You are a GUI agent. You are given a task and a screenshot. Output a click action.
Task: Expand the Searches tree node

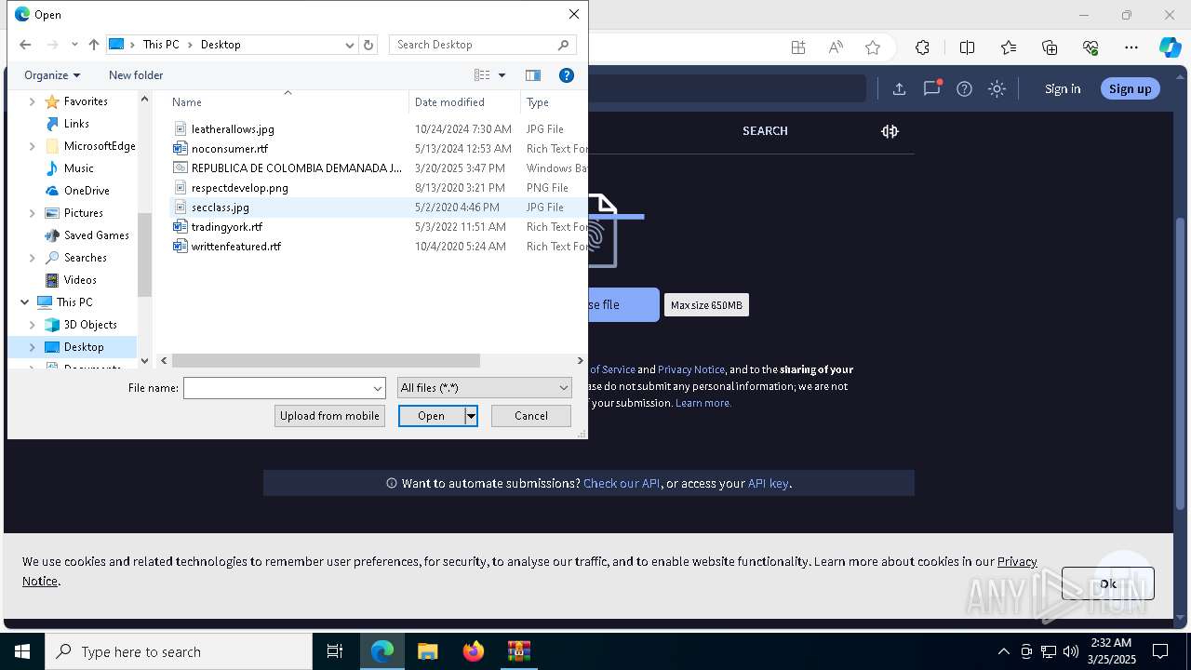point(33,258)
